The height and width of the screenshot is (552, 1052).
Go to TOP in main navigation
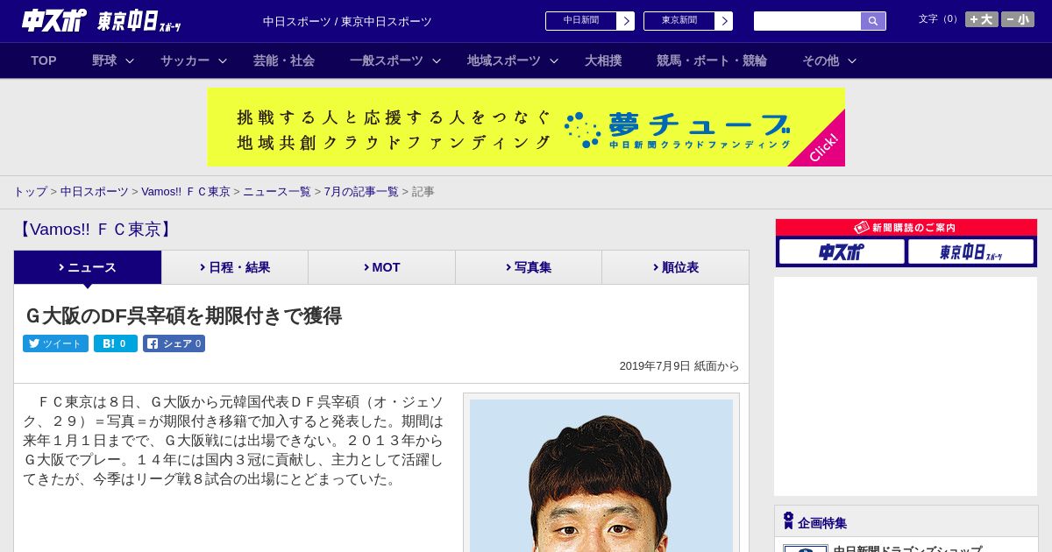[44, 60]
